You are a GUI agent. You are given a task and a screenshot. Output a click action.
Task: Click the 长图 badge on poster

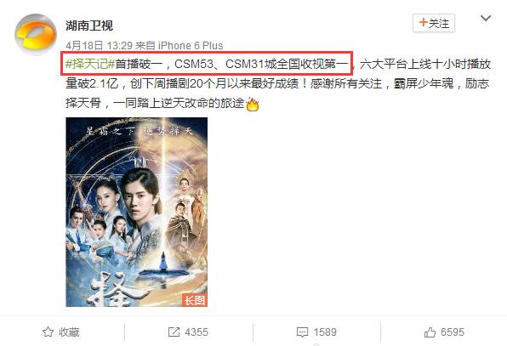point(195,300)
